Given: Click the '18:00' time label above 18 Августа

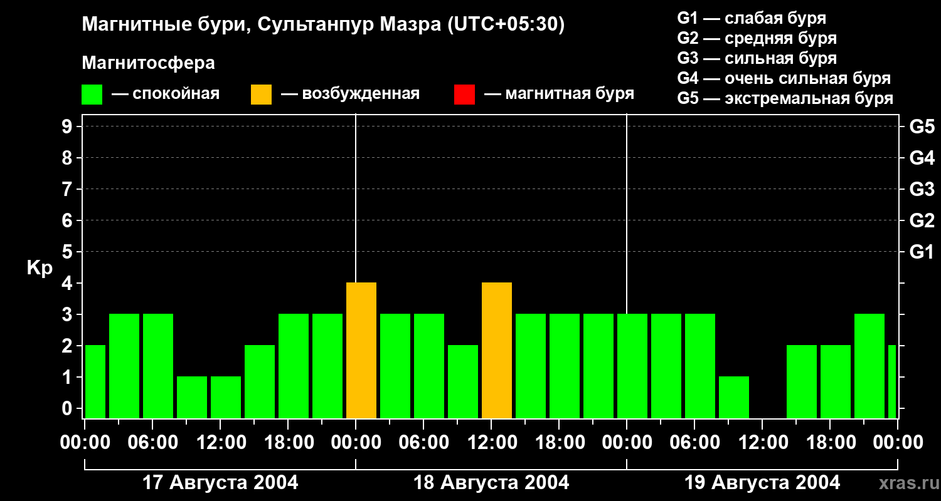Looking at the screenshot, I should click(559, 443).
